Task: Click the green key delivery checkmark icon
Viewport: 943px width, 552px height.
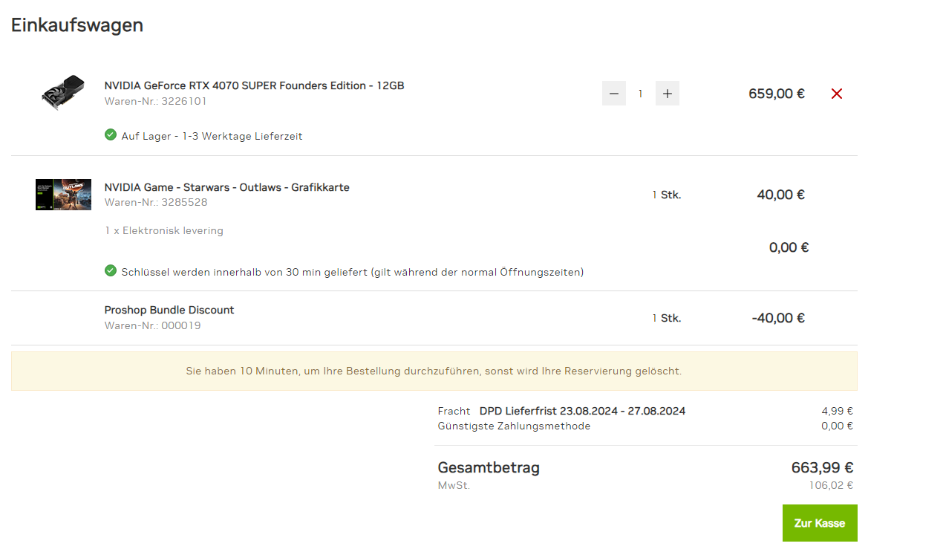Action: tap(111, 271)
